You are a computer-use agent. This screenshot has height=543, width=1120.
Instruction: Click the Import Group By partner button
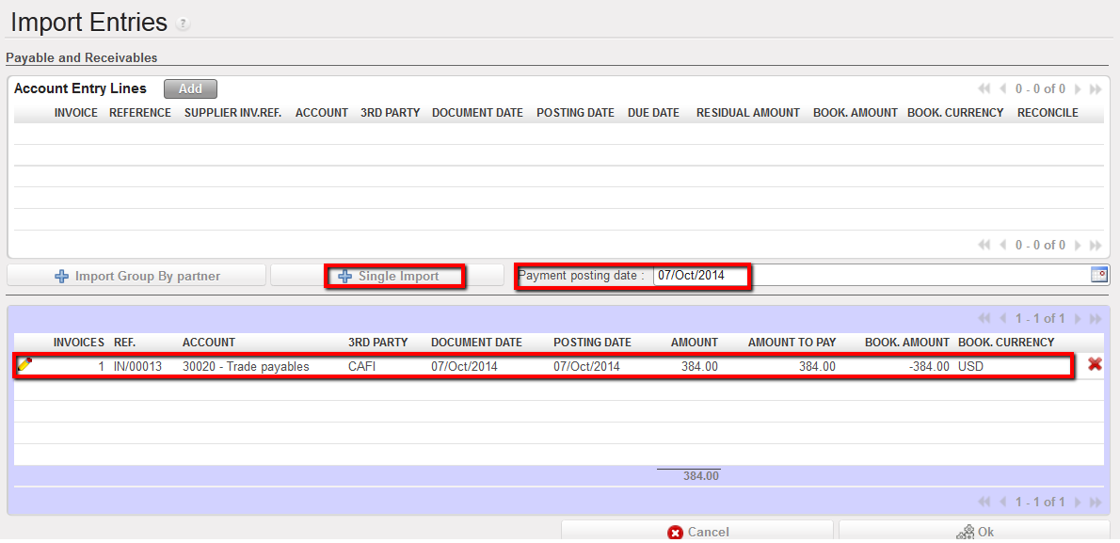coord(137,276)
